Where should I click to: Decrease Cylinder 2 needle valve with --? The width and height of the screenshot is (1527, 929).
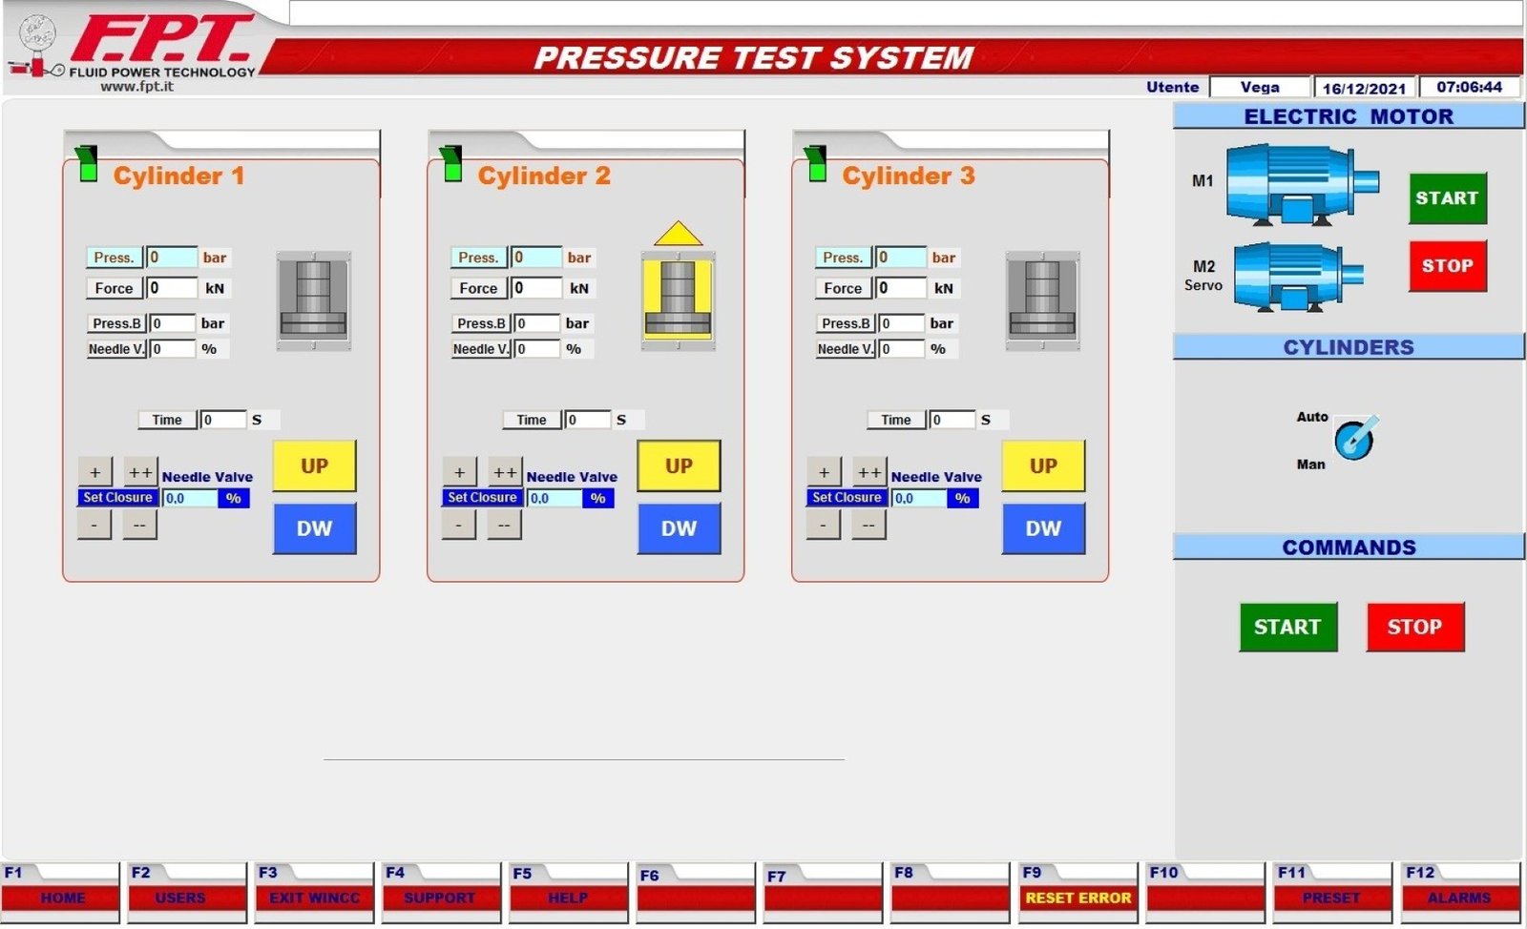[505, 525]
